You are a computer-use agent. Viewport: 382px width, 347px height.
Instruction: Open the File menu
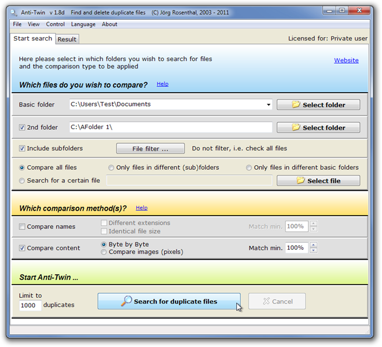click(x=17, y=24)
